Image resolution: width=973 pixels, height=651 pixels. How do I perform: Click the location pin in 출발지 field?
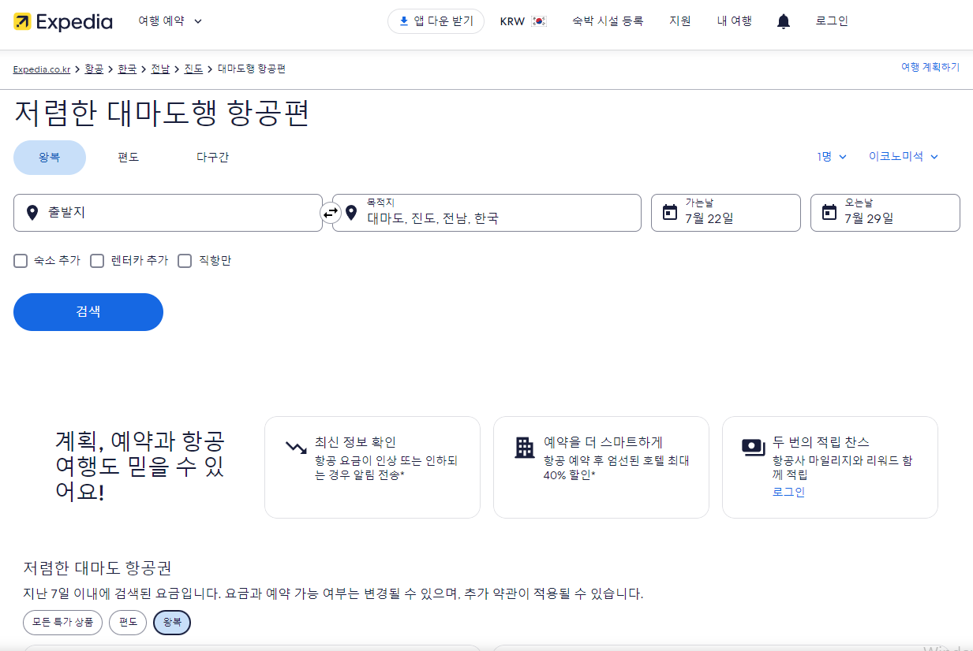tap(32, 213)
